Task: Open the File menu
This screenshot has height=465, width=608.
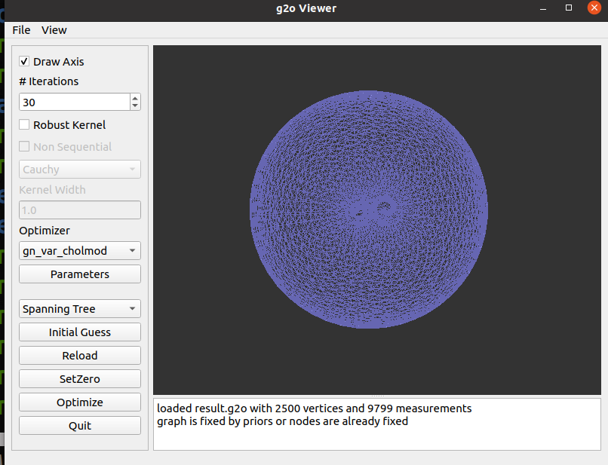Action: (21, 30)
